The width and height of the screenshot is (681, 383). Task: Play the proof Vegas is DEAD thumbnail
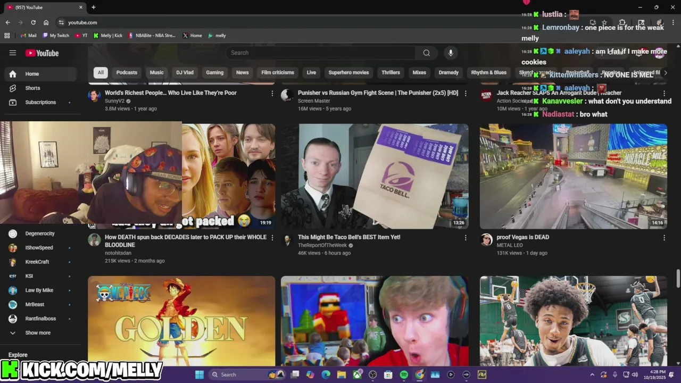(x=574, y=177)
